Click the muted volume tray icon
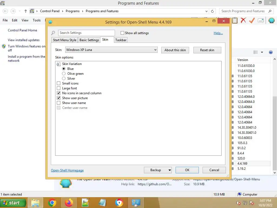Image resolution: width=277 pixels, height=208 pixels. coord(239,203)
